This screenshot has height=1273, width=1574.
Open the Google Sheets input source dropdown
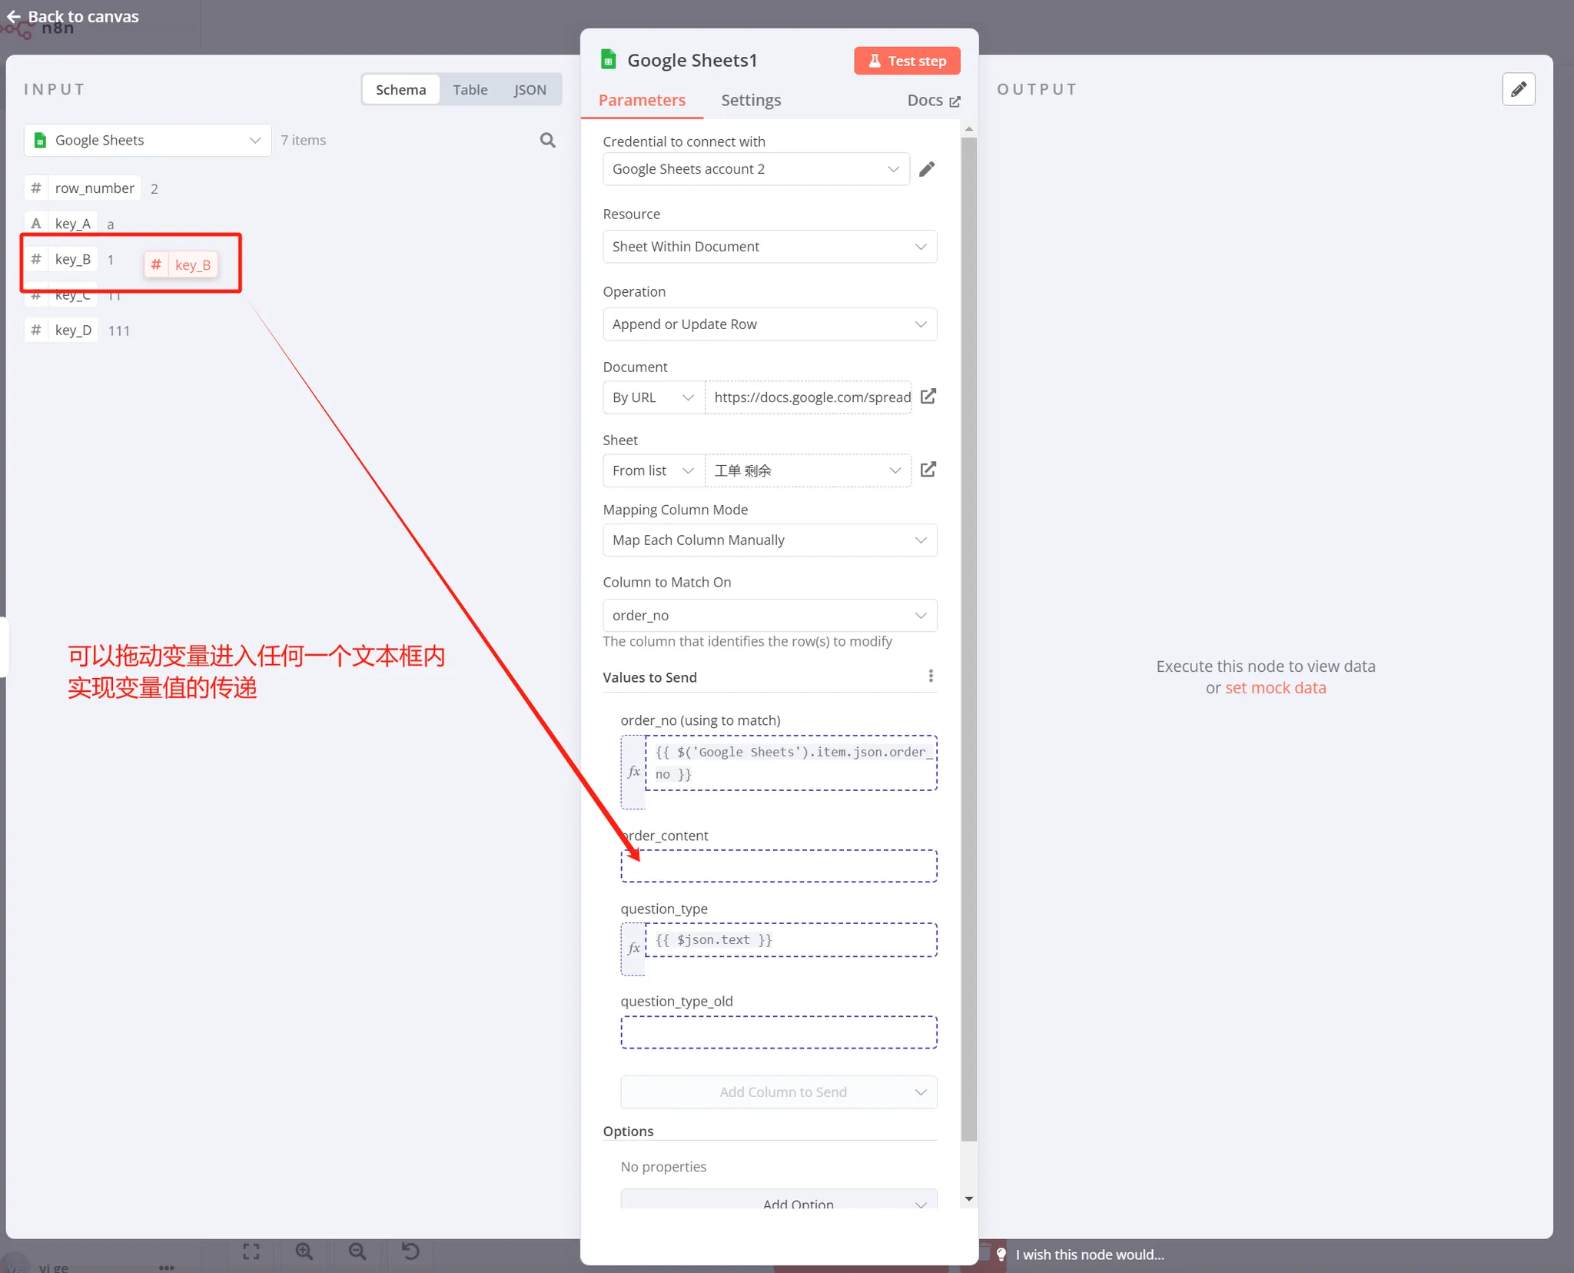click(148, 140)
